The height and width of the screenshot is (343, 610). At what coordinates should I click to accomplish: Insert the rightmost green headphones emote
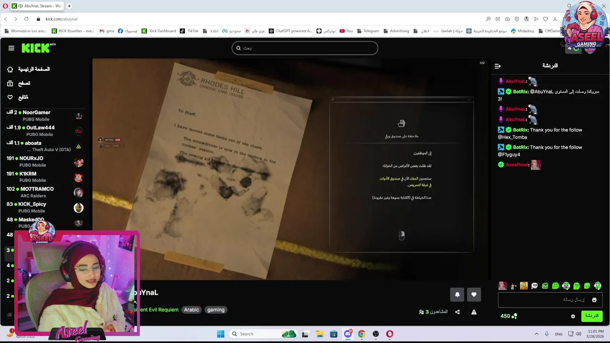(598, 286)
